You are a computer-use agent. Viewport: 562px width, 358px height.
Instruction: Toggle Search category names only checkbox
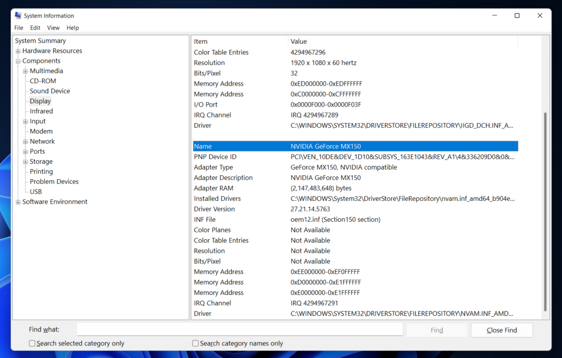(195, 343)
